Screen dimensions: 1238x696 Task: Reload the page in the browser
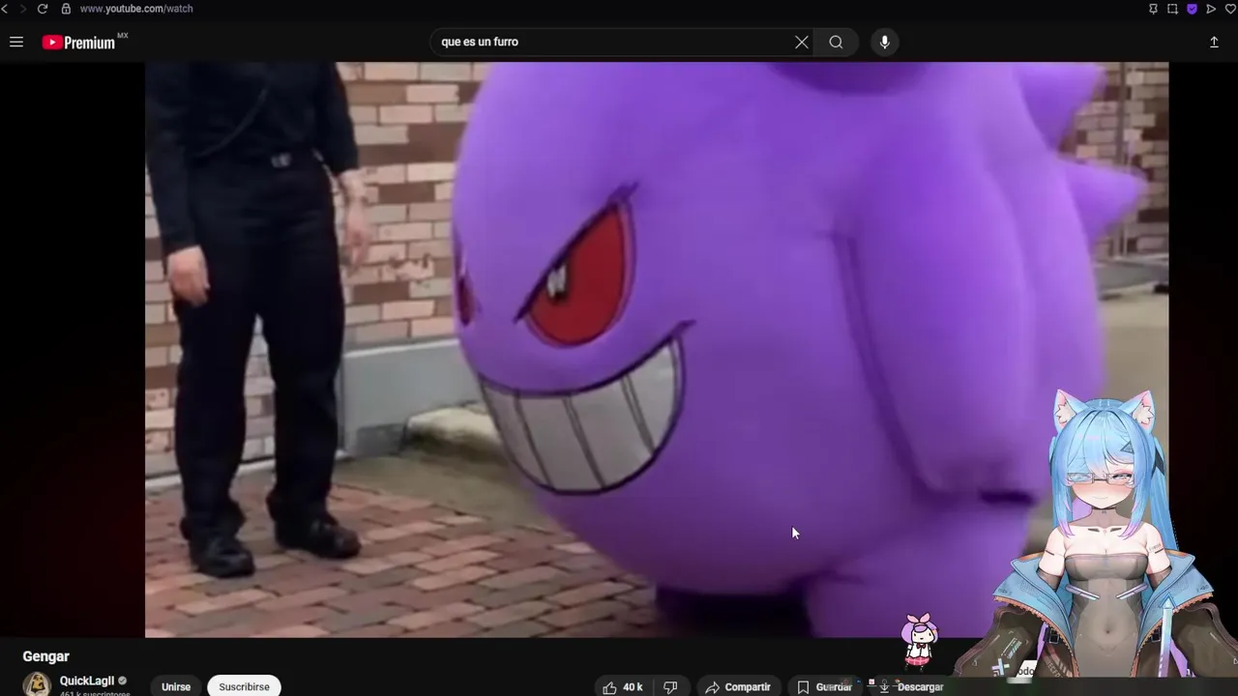coord(43,9)
